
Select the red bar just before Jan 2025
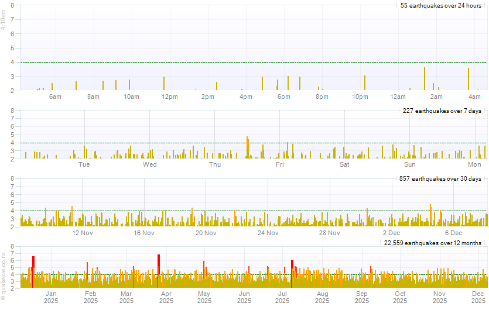coord(33,270)
